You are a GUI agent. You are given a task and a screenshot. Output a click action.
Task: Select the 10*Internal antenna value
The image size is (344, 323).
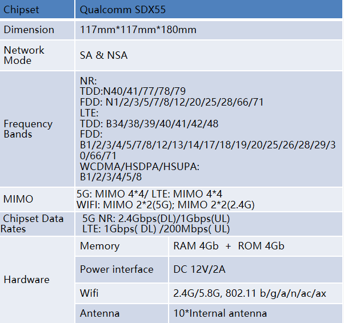pos(220,313)
